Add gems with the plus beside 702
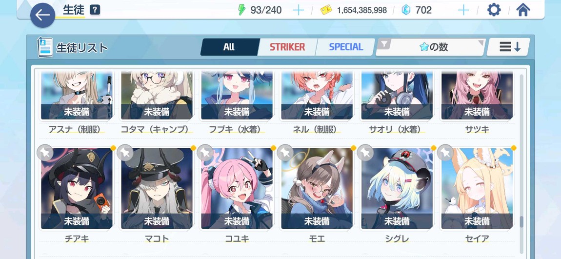Screen dimensions: 561x259 463,10
